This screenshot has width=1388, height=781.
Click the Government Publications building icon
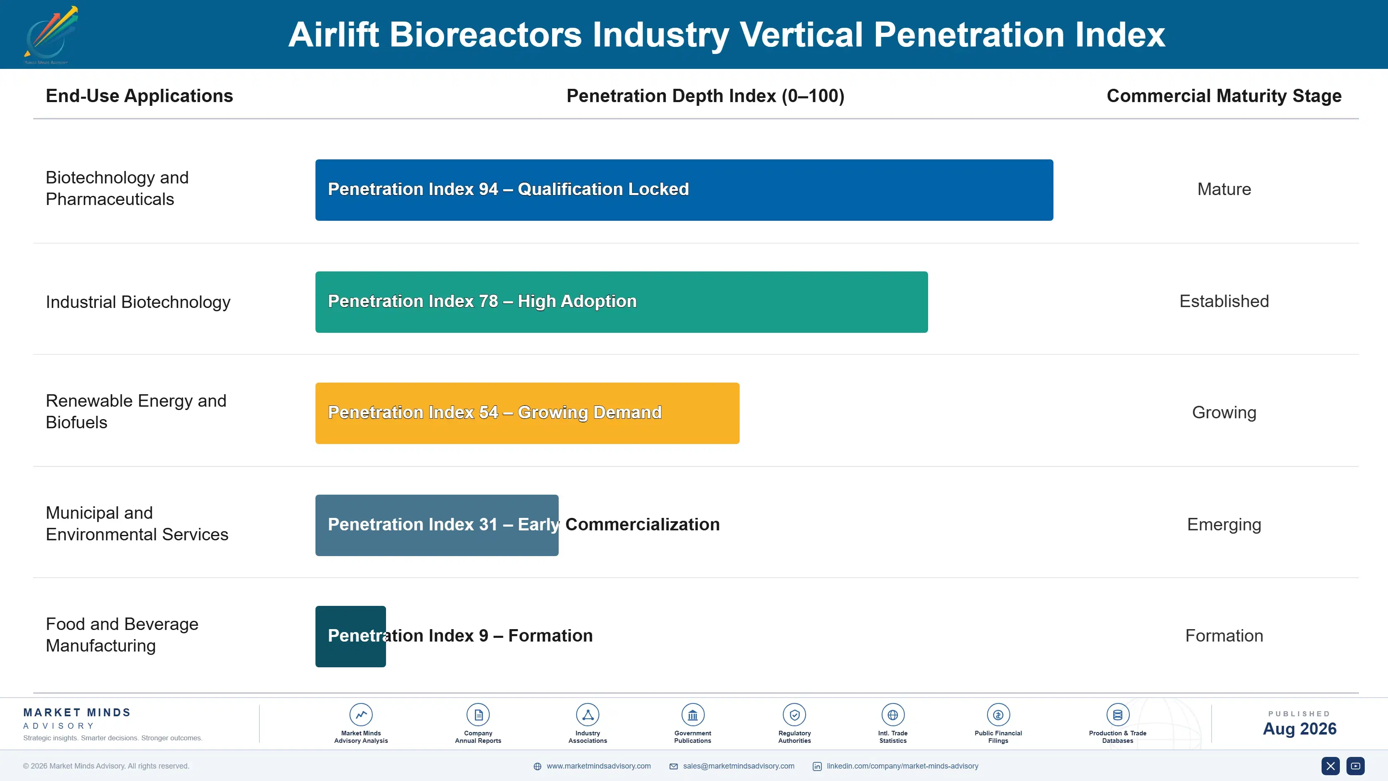tap(692, 715)
